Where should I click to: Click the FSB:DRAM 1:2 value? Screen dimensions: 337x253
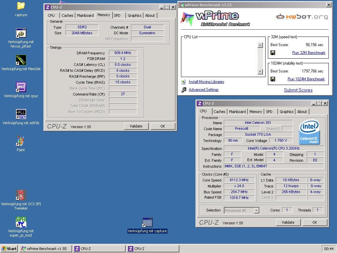(123, 59)
